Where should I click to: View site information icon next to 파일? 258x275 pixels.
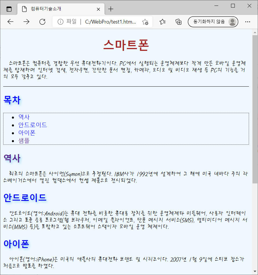(x=60, y=22)
